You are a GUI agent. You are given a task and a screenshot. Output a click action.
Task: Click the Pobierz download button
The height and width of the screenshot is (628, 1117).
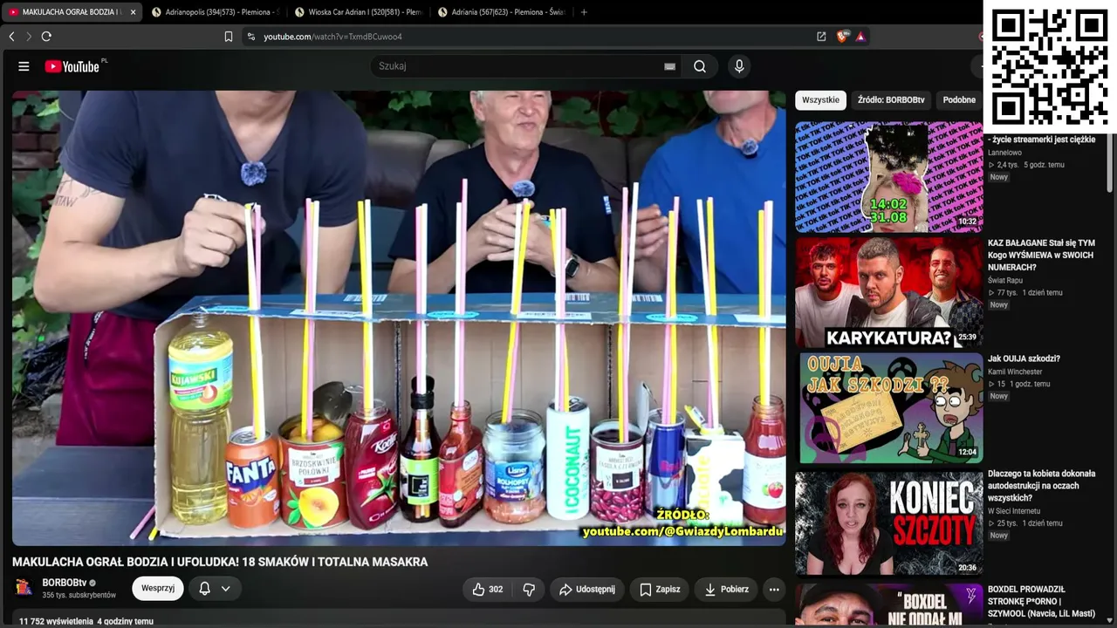[726, 590]
